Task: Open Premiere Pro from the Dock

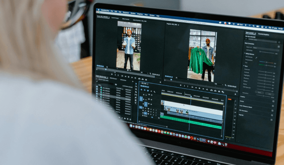Action: [204, 140]
